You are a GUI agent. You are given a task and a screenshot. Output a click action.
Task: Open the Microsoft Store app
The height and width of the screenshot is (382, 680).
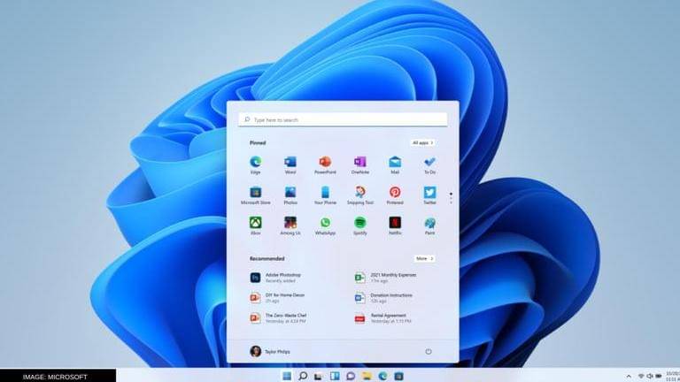pyautogui.click(x=255, y=193)
